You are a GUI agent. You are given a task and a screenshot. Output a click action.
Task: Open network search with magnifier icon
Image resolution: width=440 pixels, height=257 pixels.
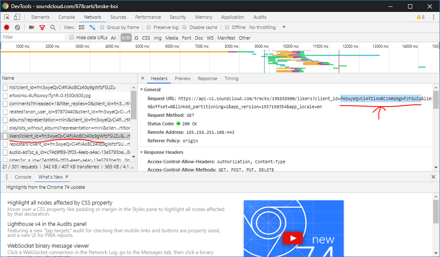[x=53, y=27]
